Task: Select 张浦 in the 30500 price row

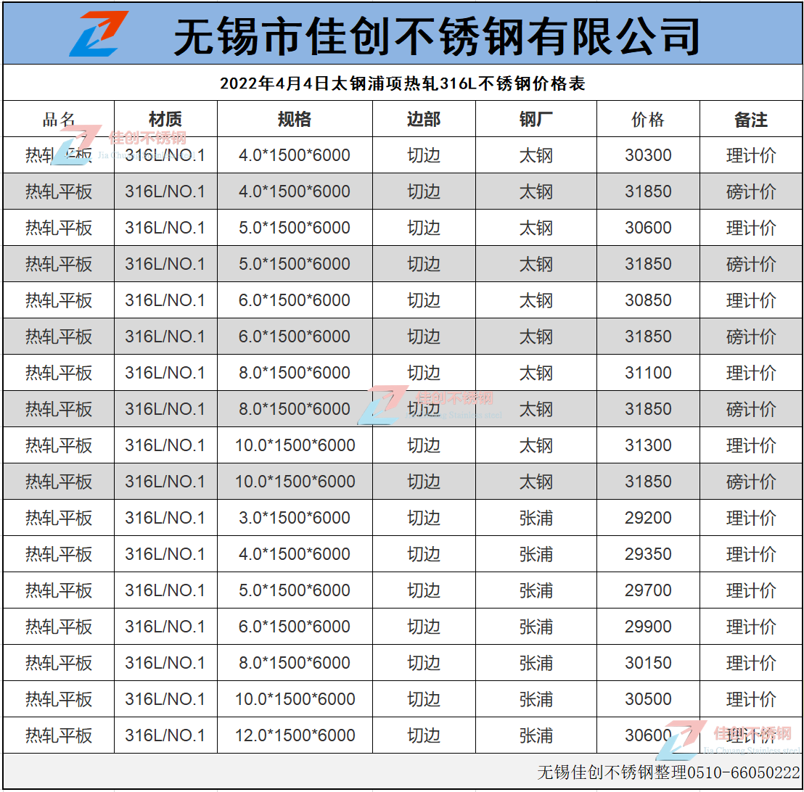Action: (x=536, y=698)
